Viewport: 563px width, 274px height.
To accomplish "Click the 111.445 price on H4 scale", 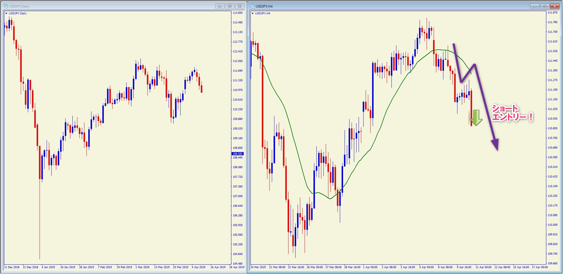I will pos(553,61).
